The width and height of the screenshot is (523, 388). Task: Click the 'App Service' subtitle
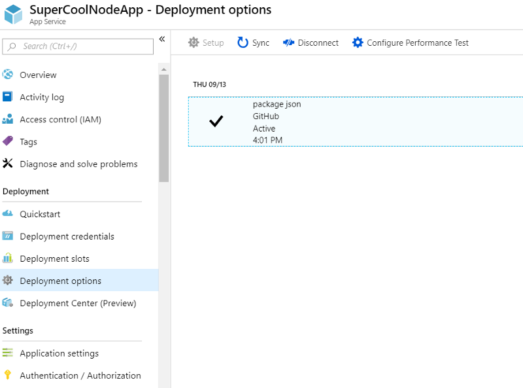(x=48, y=22)
